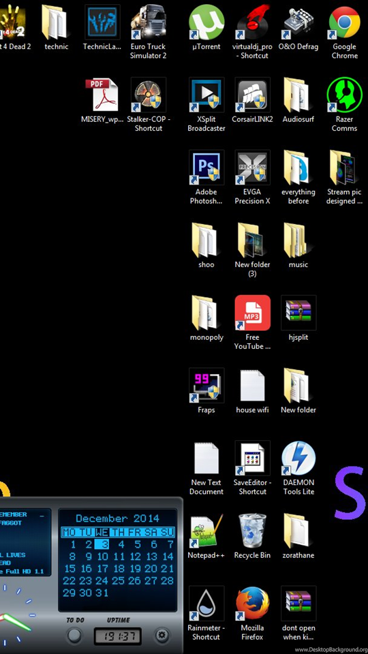Click the SU weekday header in calendar
368x654 pixels.
coord(168,532)
